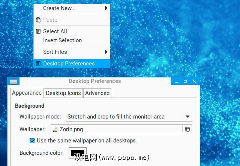Click the Select All list icon

(38, 31)
